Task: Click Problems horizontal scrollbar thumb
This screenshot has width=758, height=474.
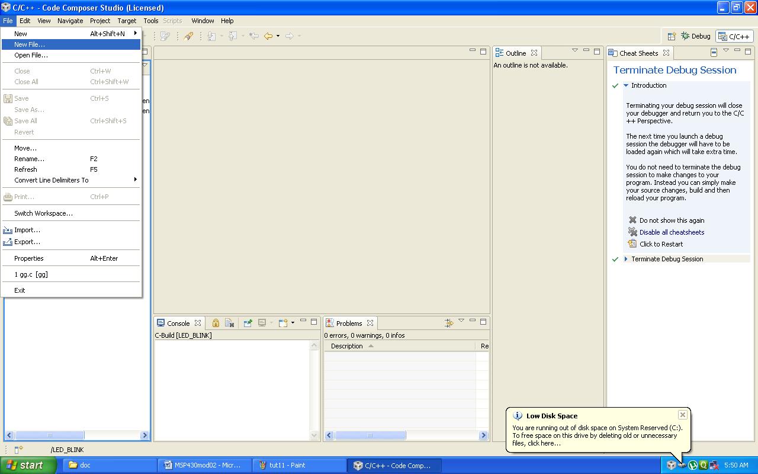Action: pyautogui.click(x=370, y=435)
